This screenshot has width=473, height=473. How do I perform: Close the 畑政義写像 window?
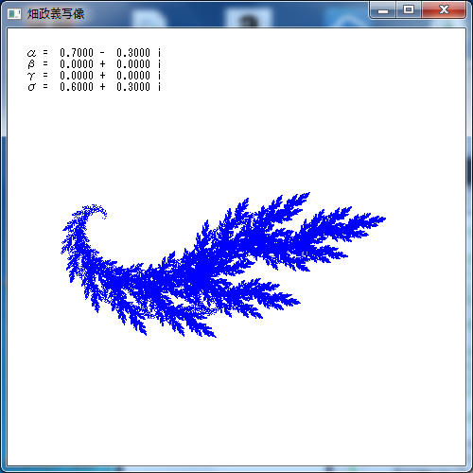[x=444, y=10]
